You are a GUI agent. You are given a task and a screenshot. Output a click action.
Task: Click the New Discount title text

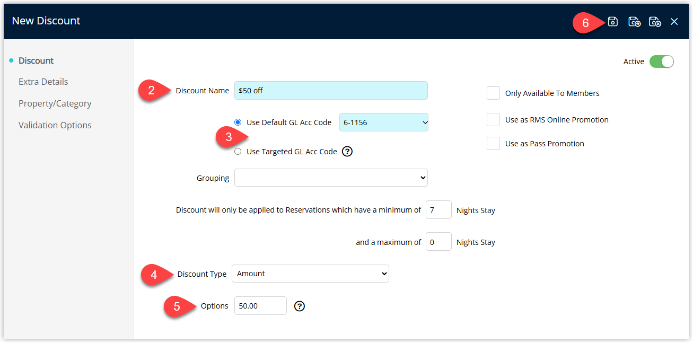pyautogui.click(x=46, y=21)
